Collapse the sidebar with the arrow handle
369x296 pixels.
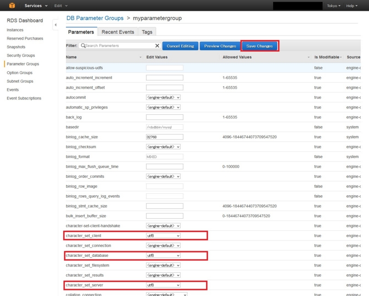click(55, 25)
